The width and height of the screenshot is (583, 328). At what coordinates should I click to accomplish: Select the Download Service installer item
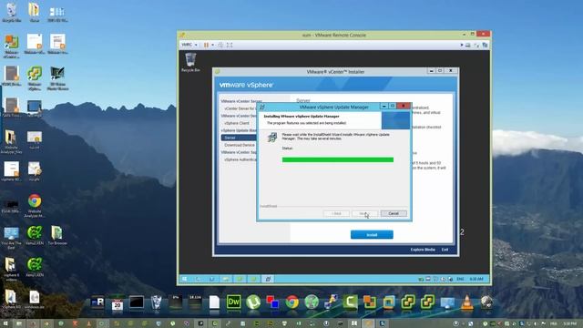tap(240, 145)
